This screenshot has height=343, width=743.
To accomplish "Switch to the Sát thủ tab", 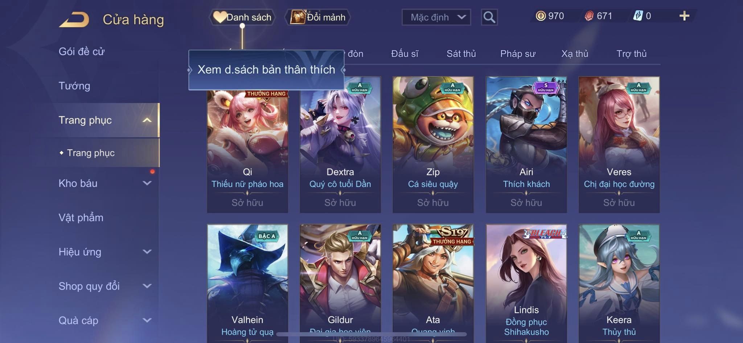I will pos(461,54).
